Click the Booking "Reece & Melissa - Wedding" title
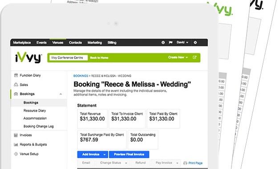 pyautogui.click(x=132, y=84)
